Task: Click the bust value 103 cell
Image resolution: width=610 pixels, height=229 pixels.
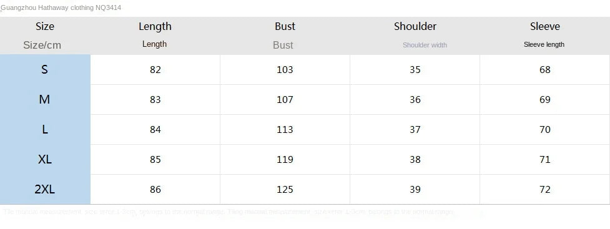Action: coord(285,70)
